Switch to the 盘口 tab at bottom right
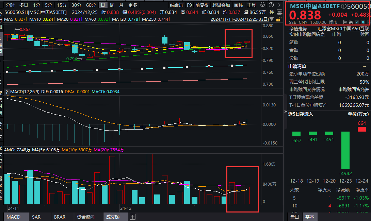The height and width of the screenshot is (221, 371). coord(294,217)
